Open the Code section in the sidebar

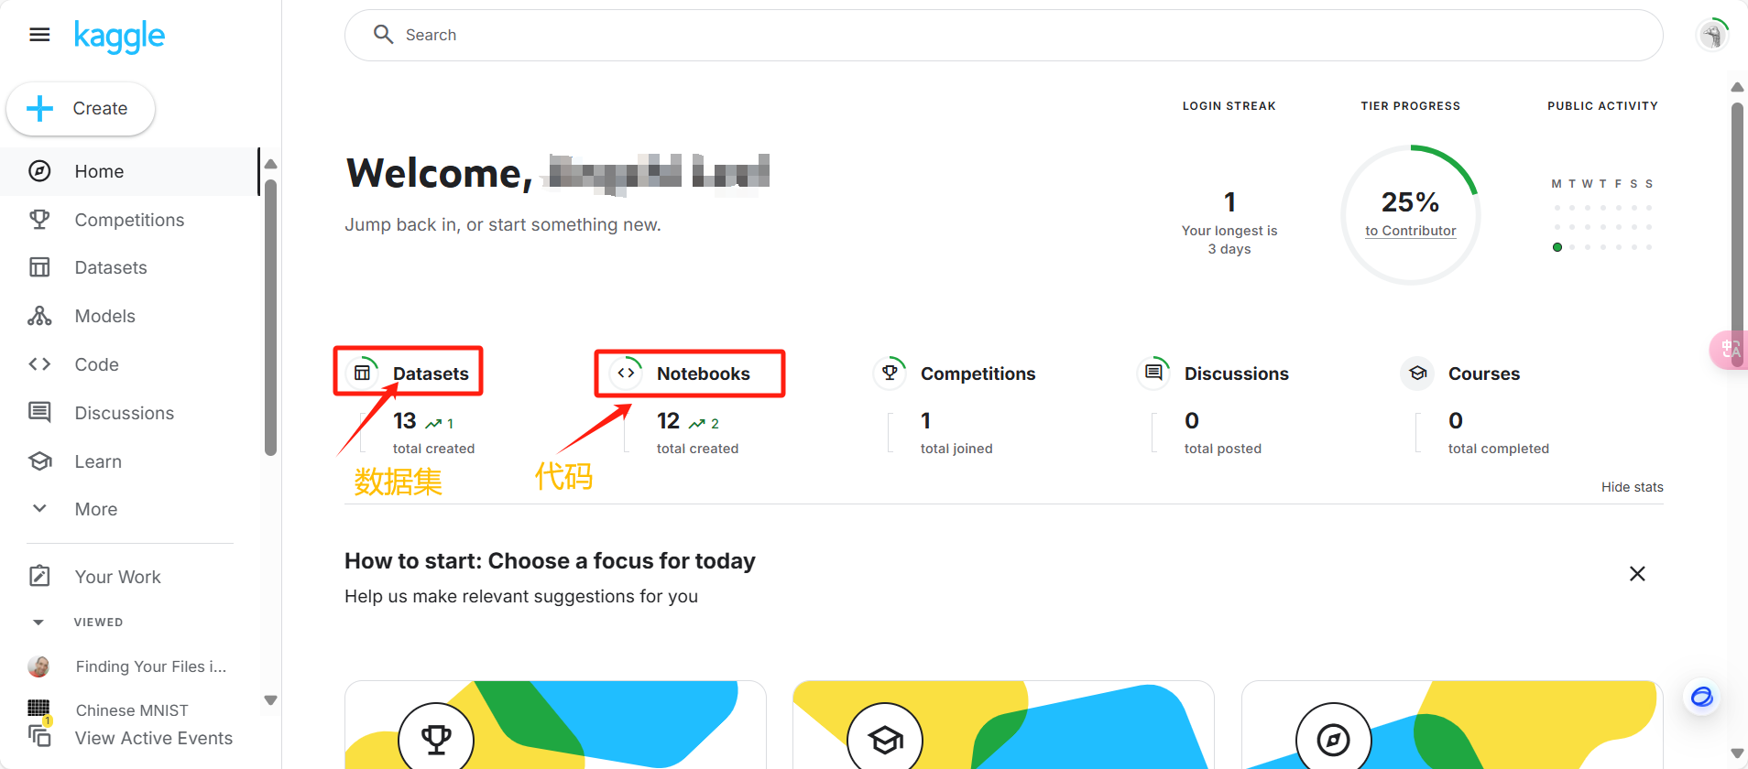pos(95,363)
